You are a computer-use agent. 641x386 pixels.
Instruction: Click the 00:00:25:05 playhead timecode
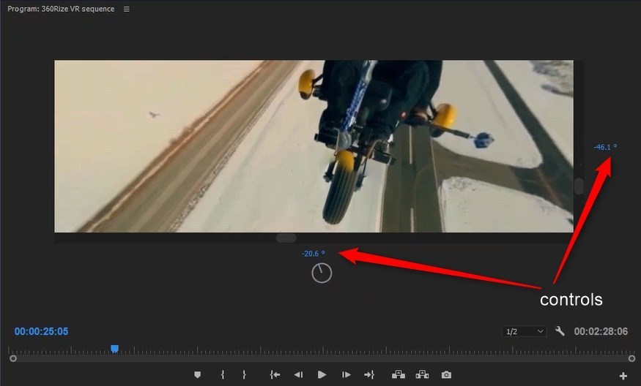(41, 331)
